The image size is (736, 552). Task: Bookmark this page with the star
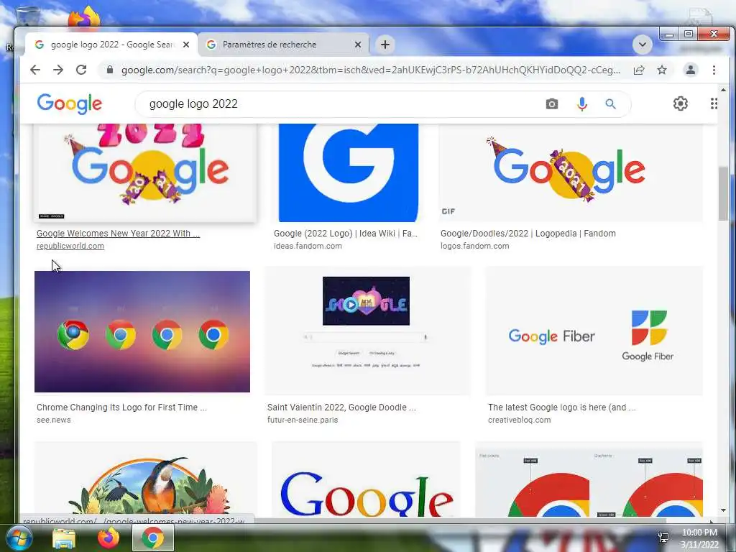(662, 70)
